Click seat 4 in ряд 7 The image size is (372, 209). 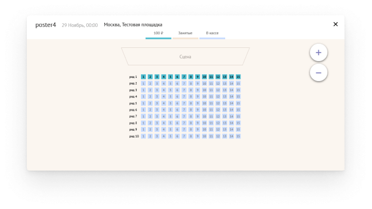tap(164, 116)
